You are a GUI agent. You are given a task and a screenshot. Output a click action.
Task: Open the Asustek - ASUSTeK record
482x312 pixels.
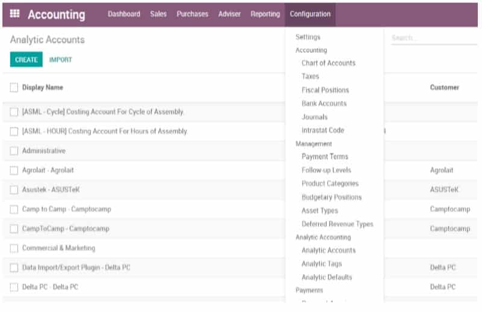pyautogui.click(x=51, y=190)
